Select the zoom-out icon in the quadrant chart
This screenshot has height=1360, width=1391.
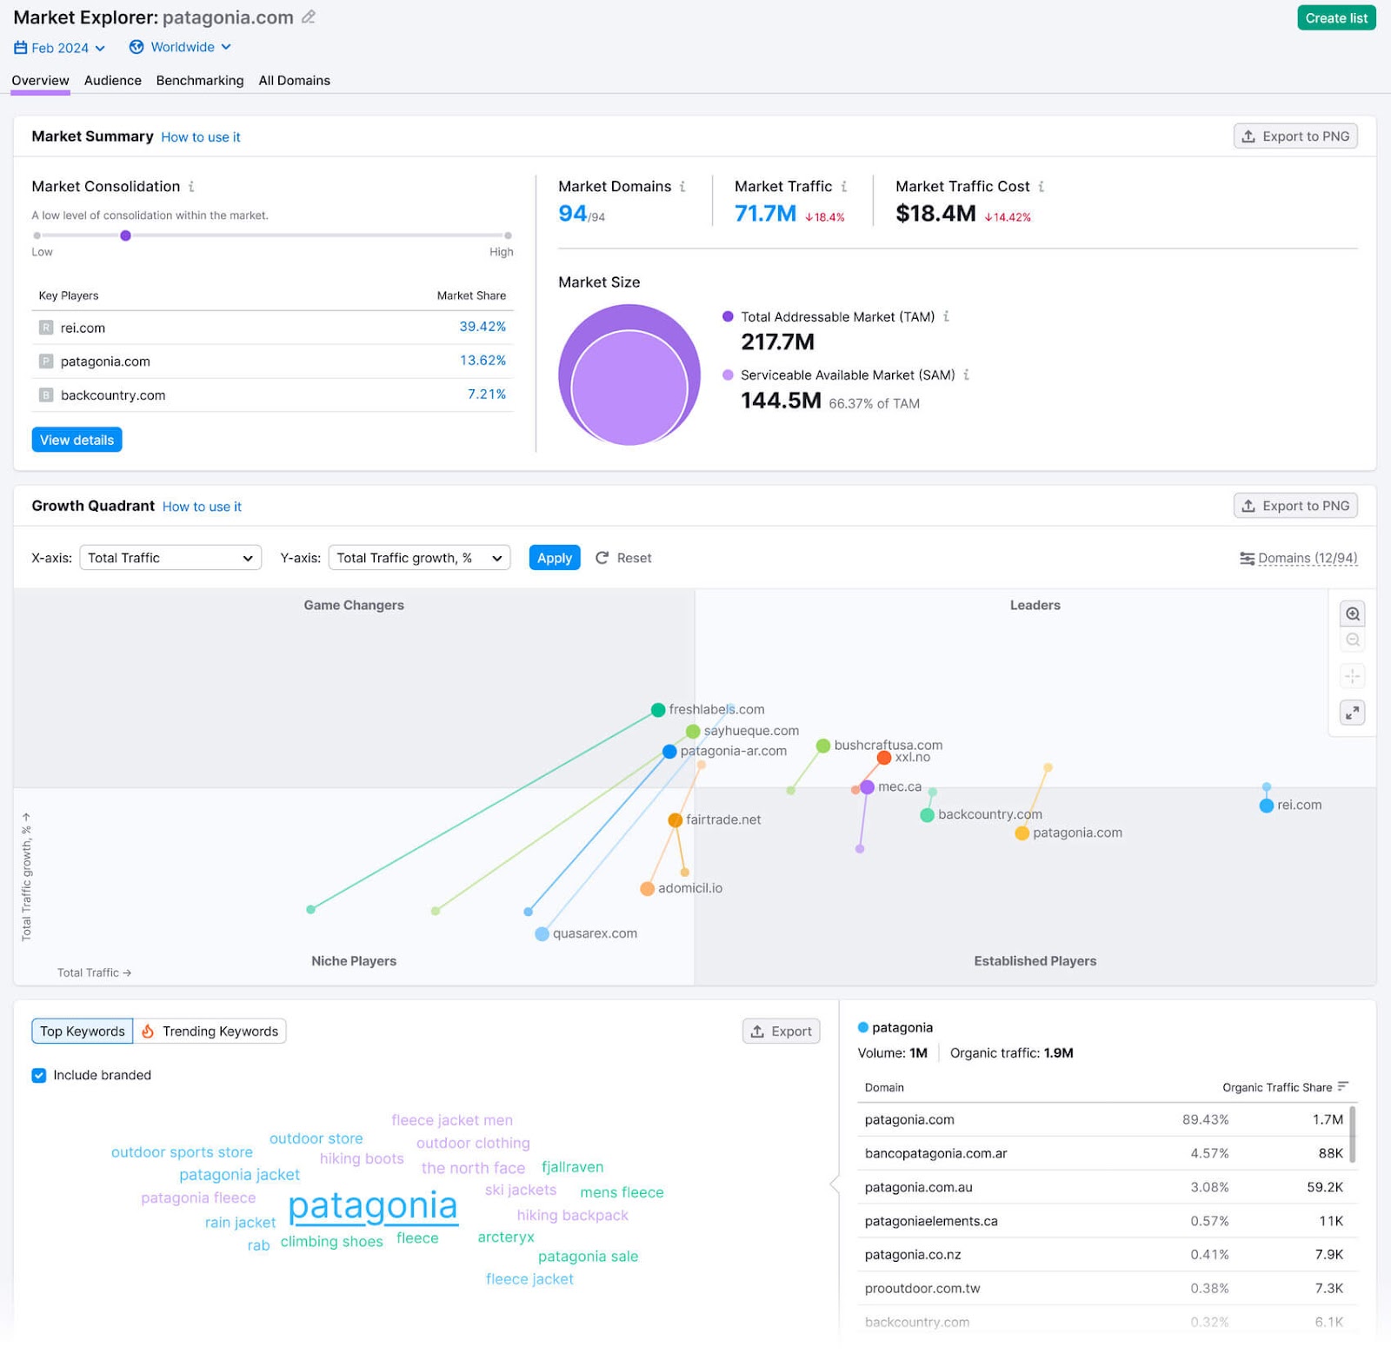coord(1352,640)
